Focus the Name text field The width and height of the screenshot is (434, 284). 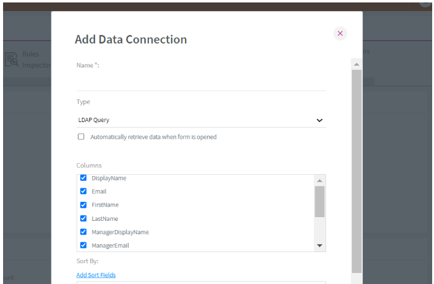pos(200,82)
